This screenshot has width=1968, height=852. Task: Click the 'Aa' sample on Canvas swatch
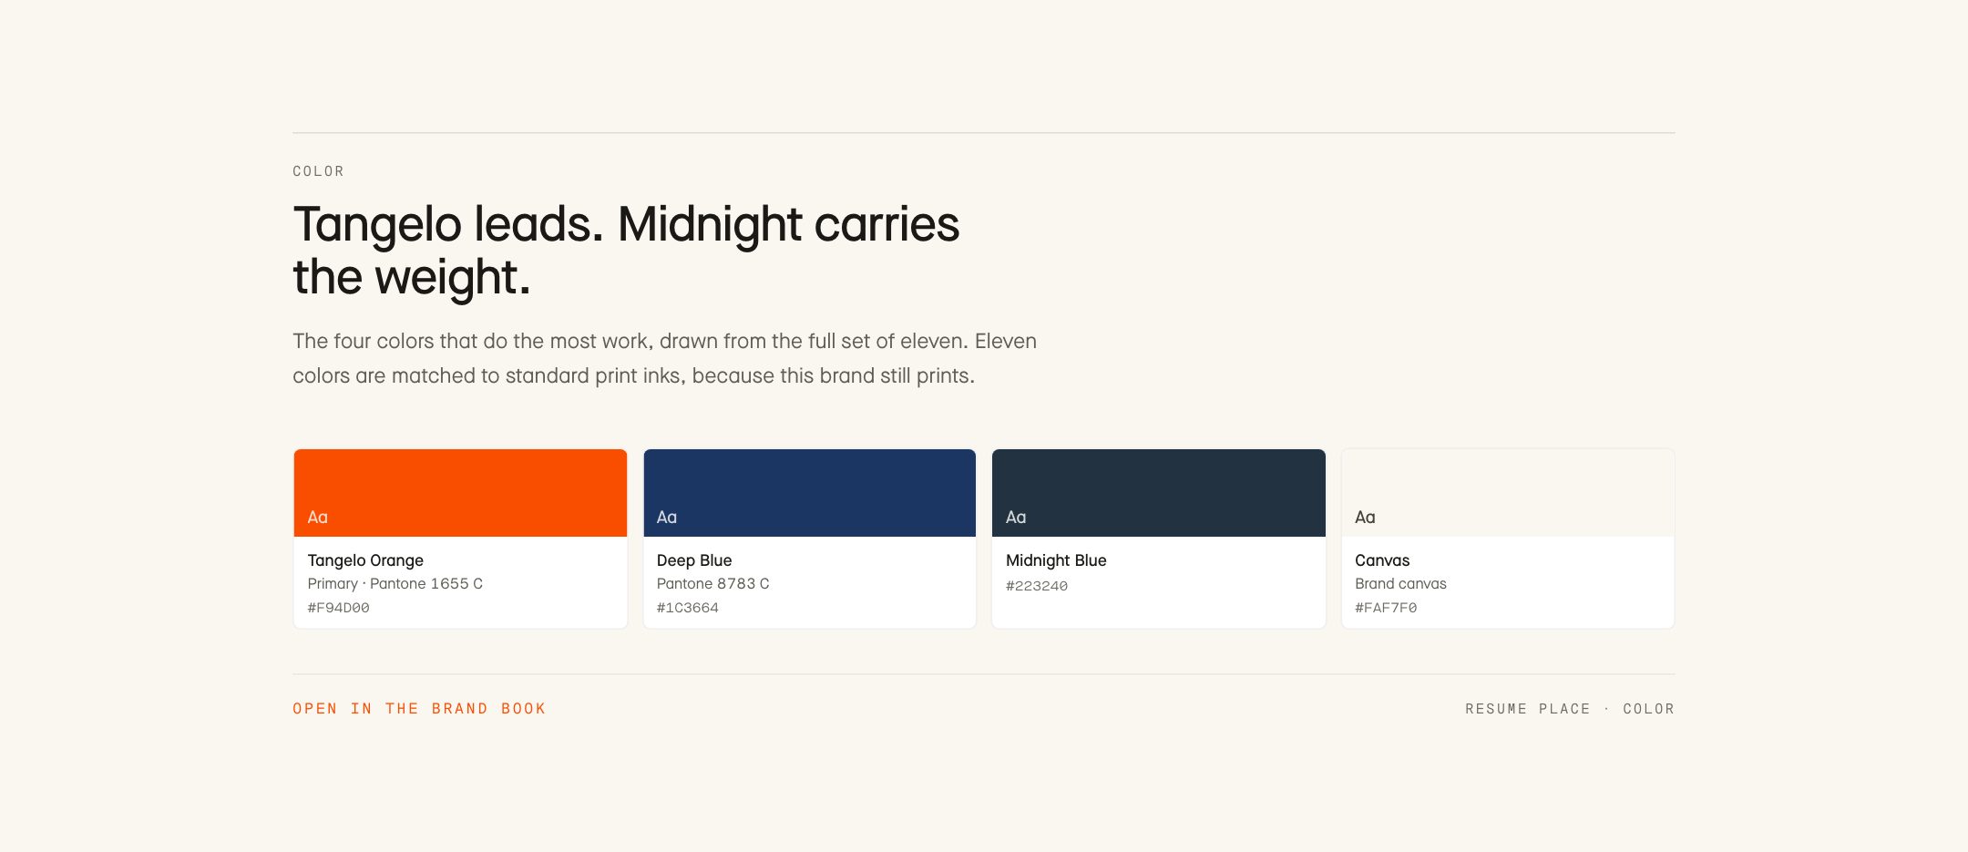(1365, 518)
